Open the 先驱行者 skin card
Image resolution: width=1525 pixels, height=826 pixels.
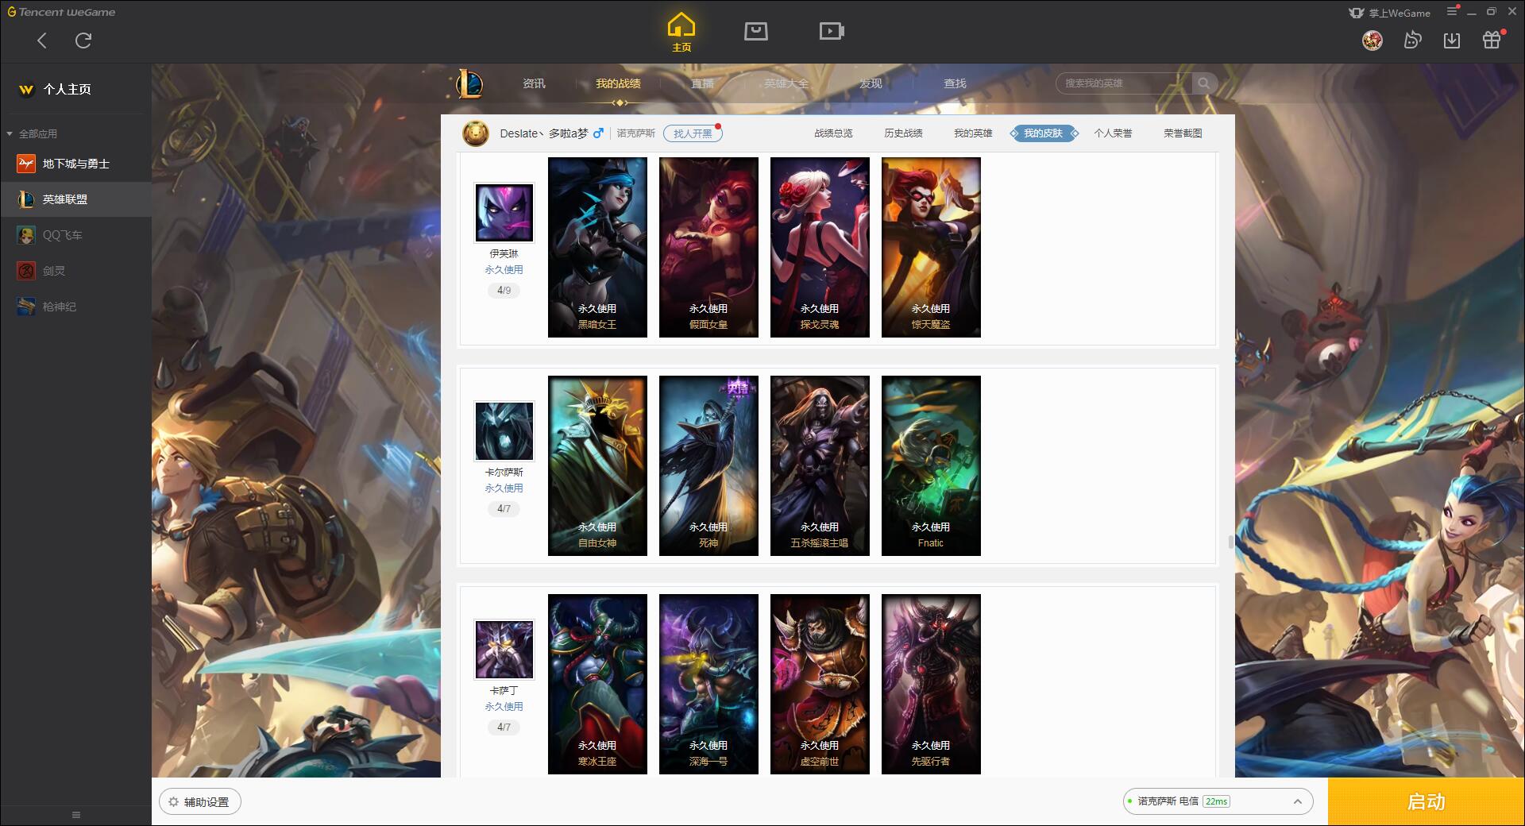[931, 684]
